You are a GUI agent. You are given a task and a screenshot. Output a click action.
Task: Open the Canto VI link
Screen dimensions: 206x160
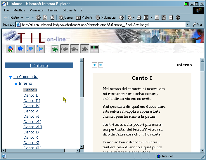(31, 116)
